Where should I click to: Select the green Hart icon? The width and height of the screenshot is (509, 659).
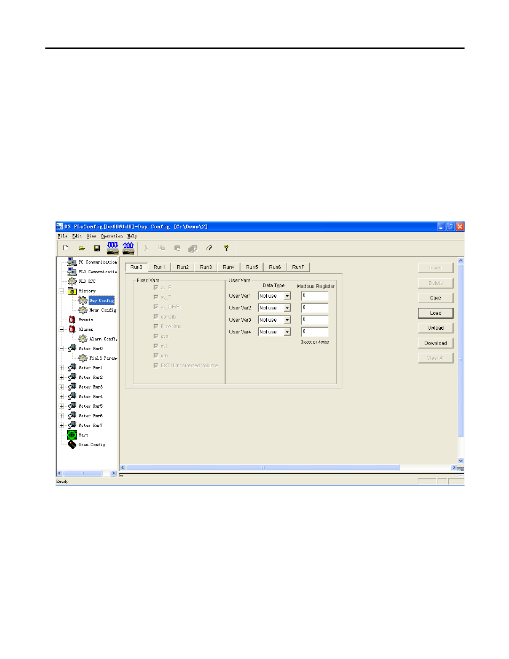click(72, 435)
